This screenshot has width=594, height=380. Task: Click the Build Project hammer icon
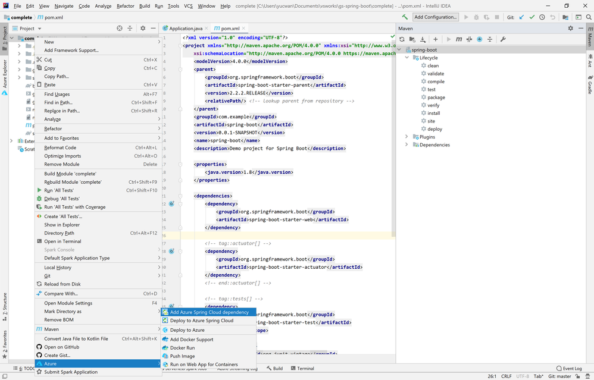tap(405, 17)
